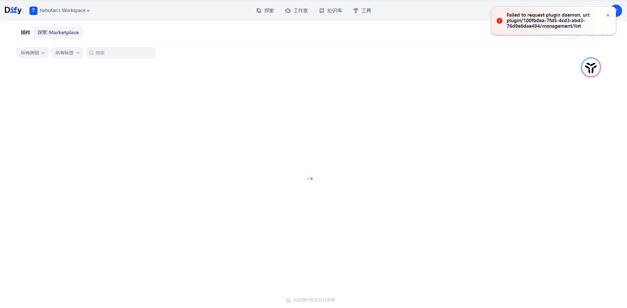Open the 所有标签 tags dropdown
Image resolution: width=627 pixels, height=308 pixels.
coord(67,53)
